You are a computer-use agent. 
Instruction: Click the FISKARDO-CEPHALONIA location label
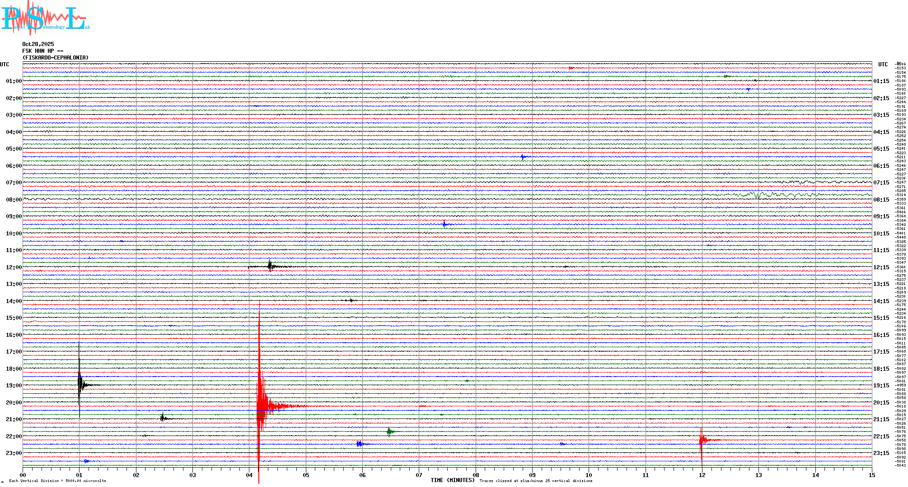(56, 58)
